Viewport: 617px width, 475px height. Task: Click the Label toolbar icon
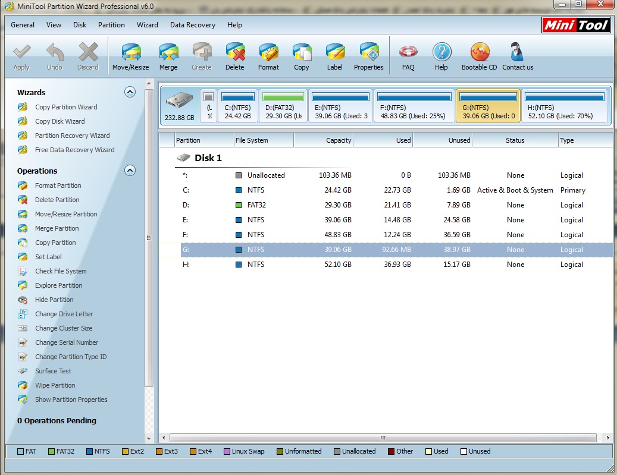[335, 52]
